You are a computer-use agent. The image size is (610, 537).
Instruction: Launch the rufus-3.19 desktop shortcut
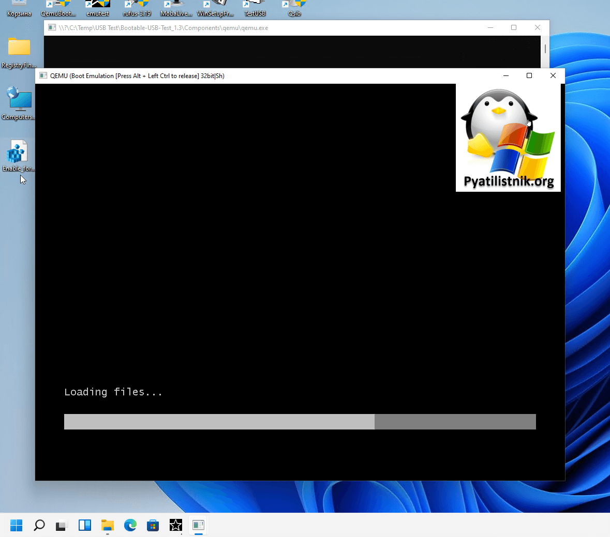click(137, 9)
